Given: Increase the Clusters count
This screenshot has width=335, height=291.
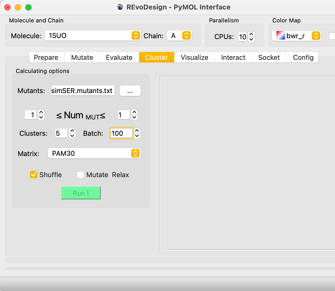Looking at the screenshot, I should click(x=72, y=131).
